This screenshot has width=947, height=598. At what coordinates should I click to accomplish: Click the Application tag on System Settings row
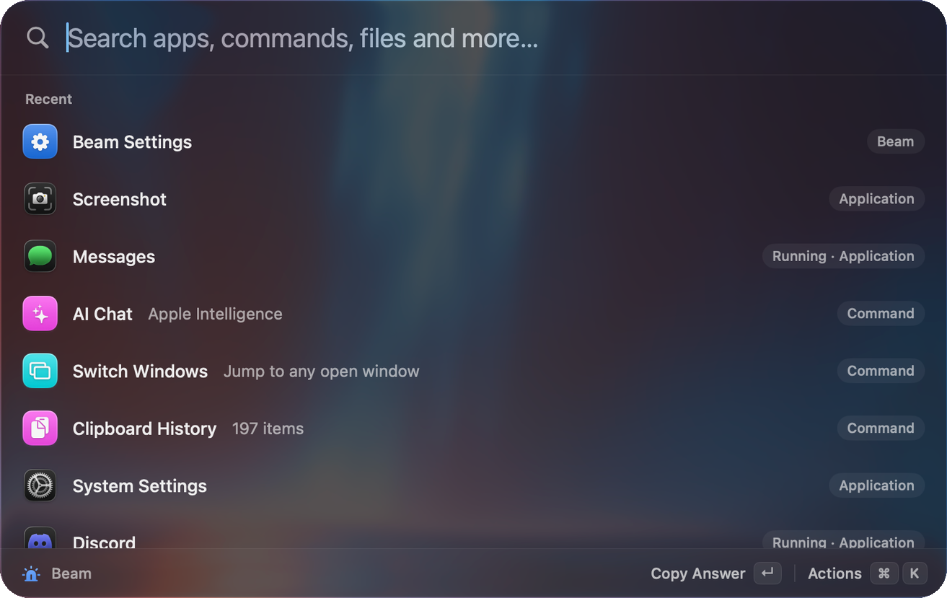tap(876, 485)
